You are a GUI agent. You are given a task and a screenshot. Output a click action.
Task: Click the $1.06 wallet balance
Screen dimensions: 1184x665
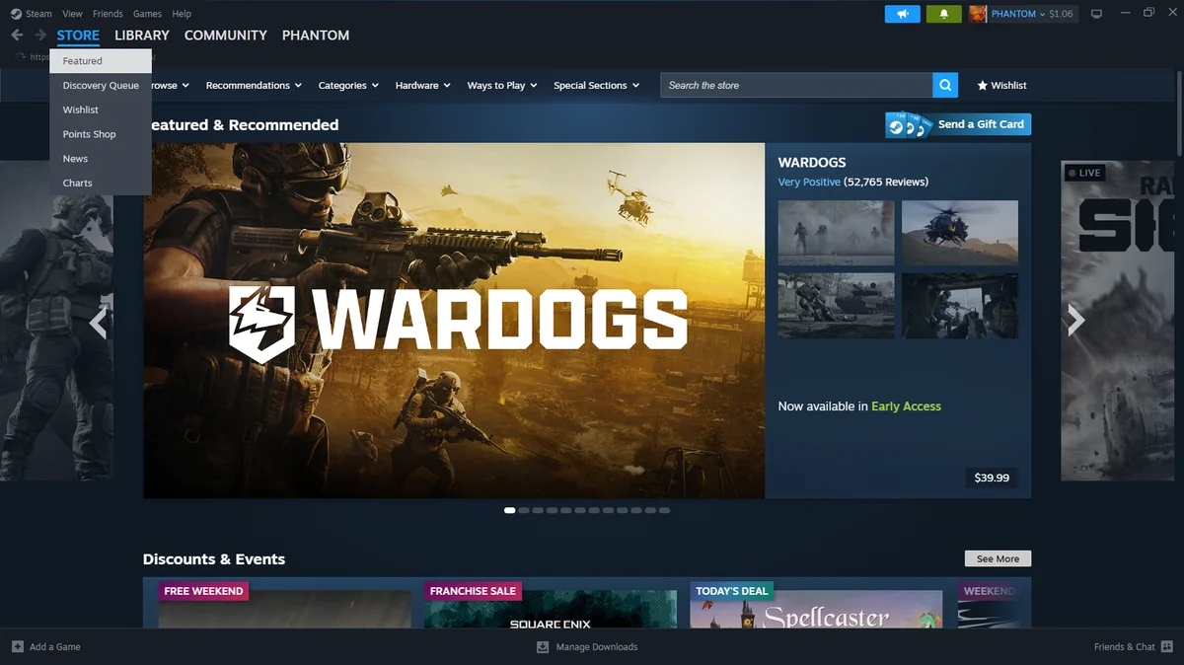coord(1061,14)
